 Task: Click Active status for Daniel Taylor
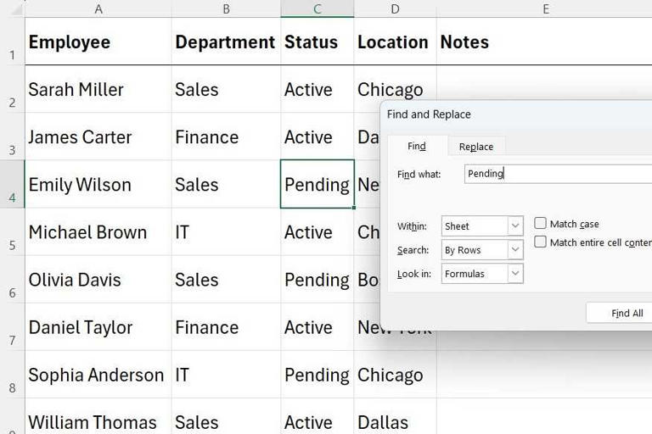318,327
